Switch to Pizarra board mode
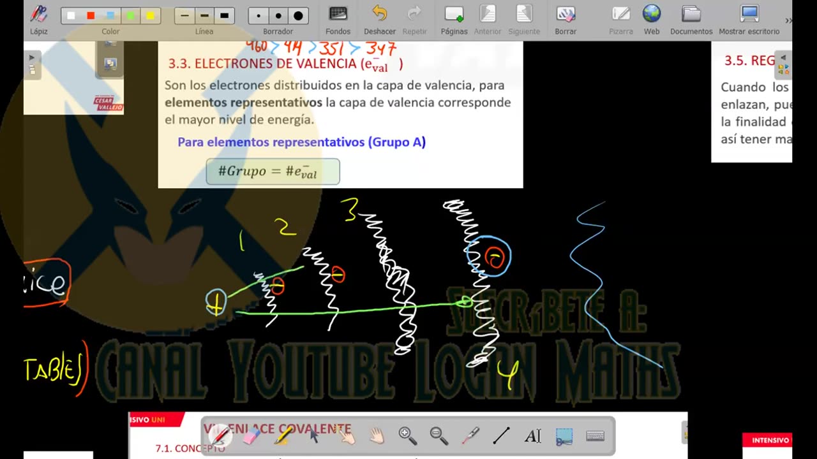The image size is (817, 459). [x=620, y=19]
